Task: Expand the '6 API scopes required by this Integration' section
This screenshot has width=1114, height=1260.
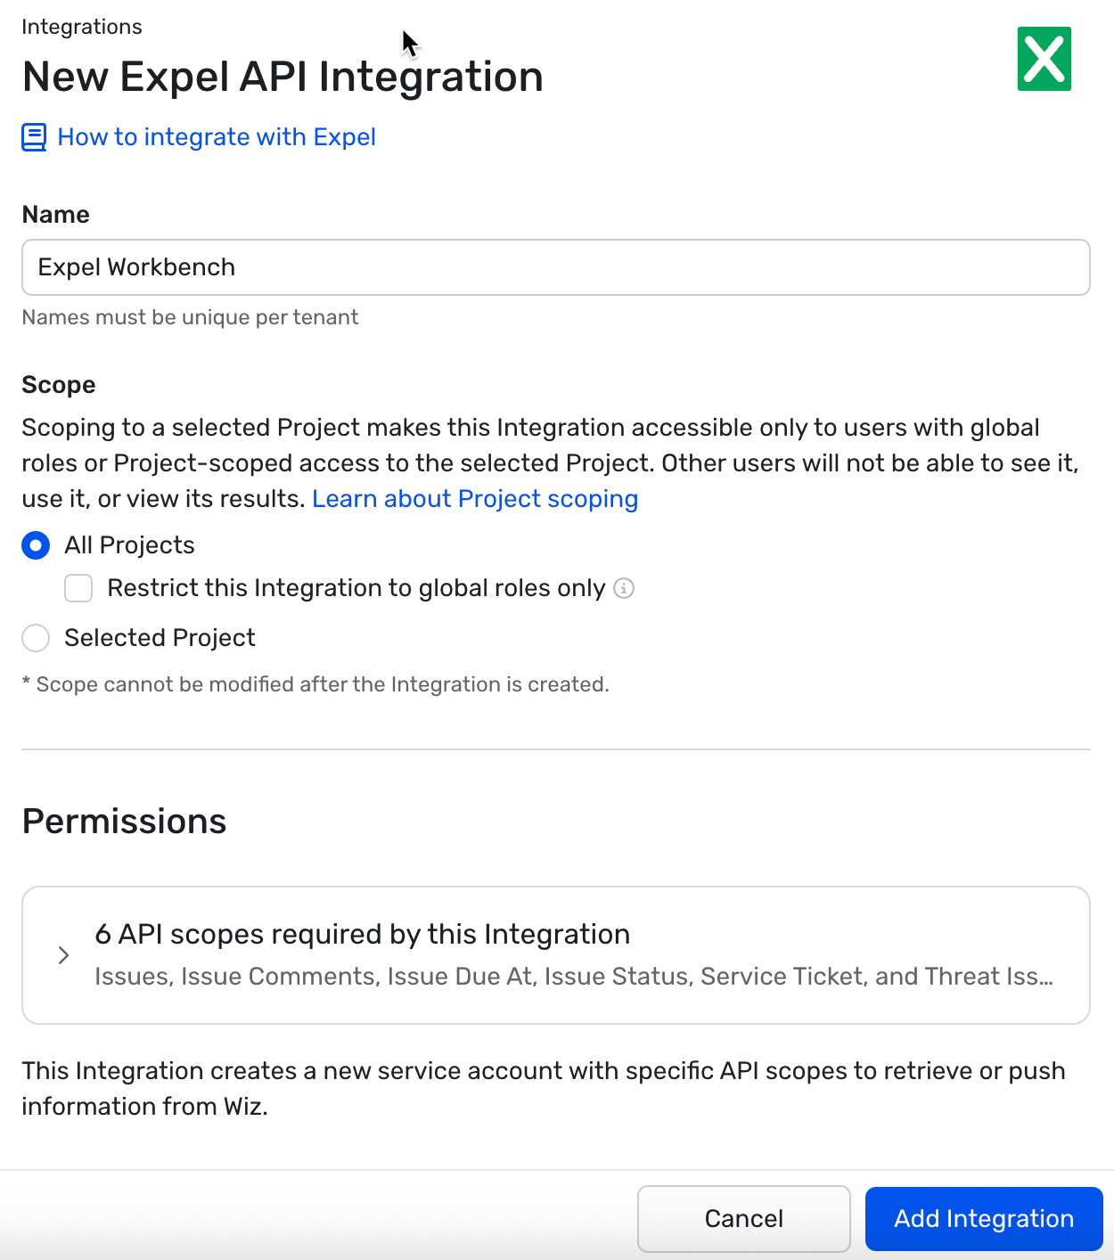Action: 362,934
